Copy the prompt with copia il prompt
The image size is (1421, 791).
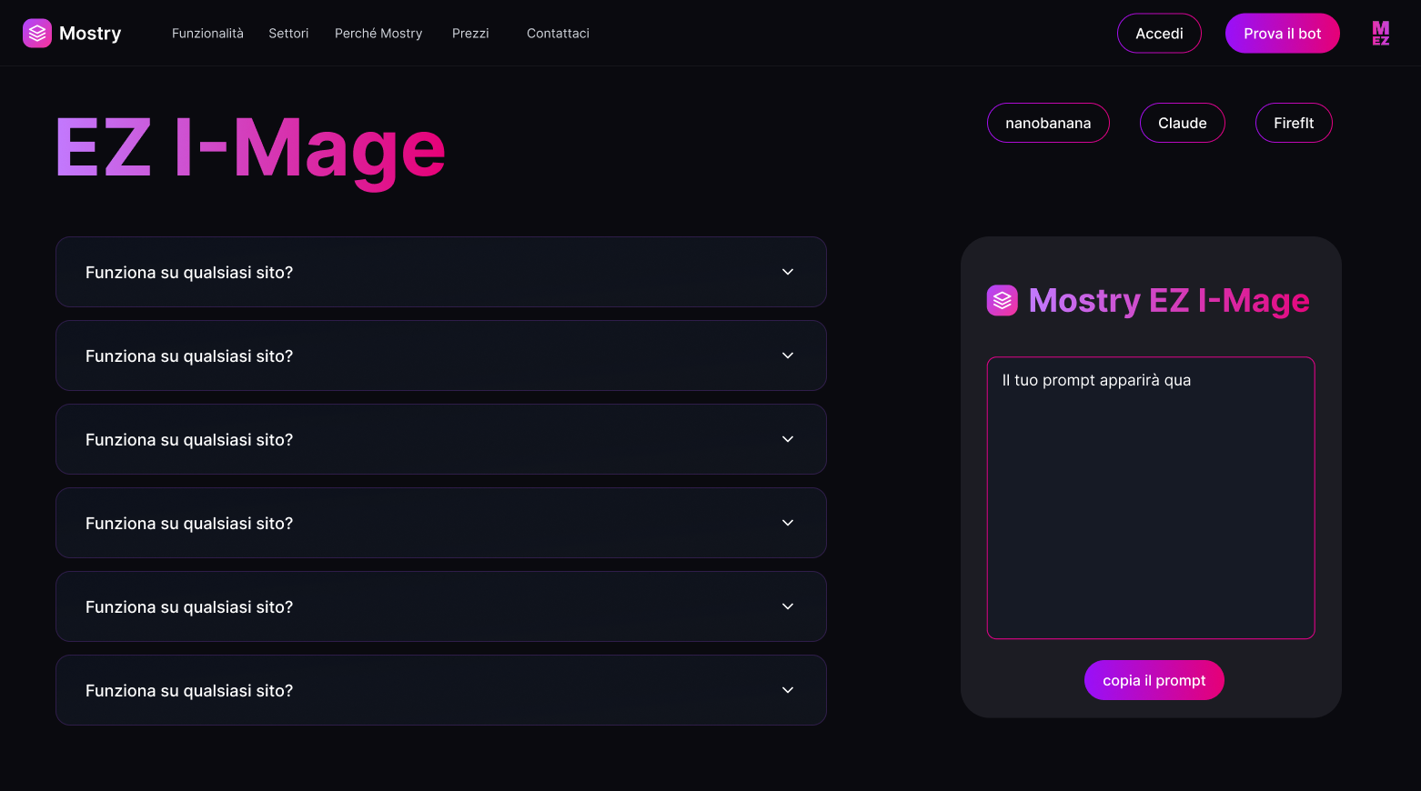point(1154,680)
